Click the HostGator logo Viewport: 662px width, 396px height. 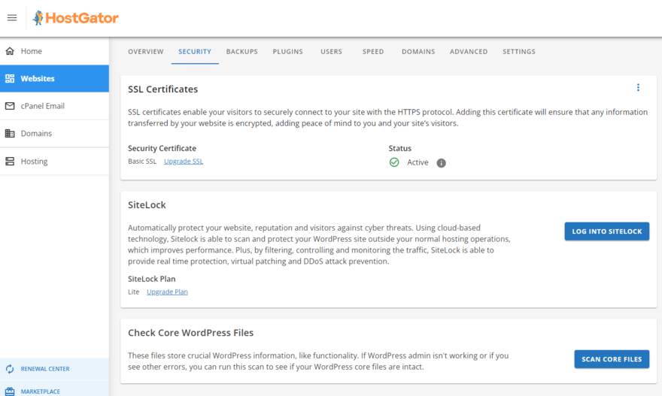[x=75, y=18]
